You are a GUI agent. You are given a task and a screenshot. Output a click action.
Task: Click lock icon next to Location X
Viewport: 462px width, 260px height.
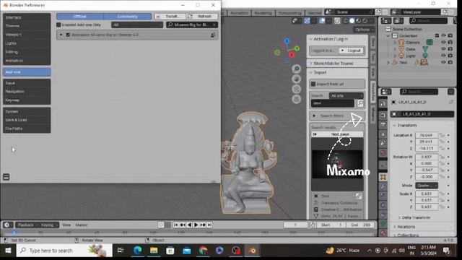(x=442, y=135)
